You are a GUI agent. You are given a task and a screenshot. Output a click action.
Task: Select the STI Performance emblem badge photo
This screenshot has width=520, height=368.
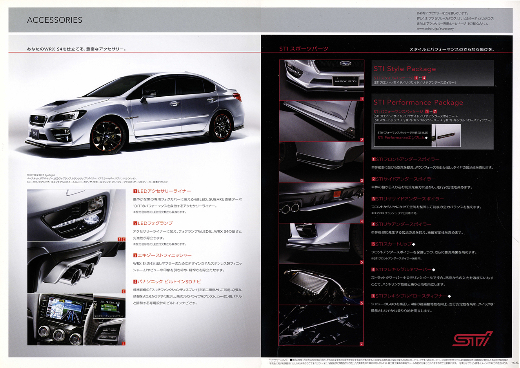446,135
